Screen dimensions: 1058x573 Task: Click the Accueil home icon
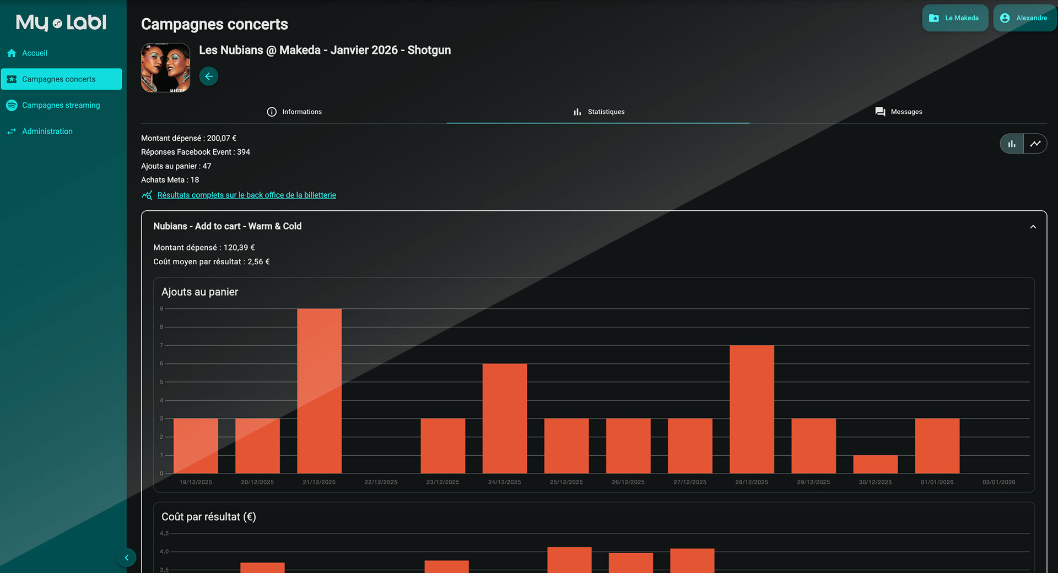[12, 53]
